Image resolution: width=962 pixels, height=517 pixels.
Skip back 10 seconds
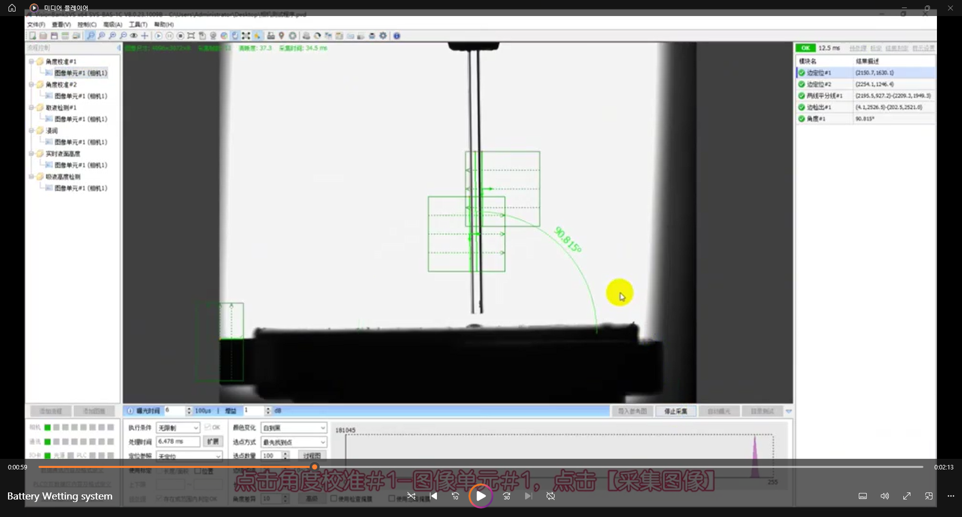[x=455, y=496]
